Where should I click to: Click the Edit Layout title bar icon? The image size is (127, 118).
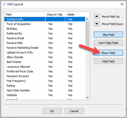pyautogui.click(x=4, y=4)
